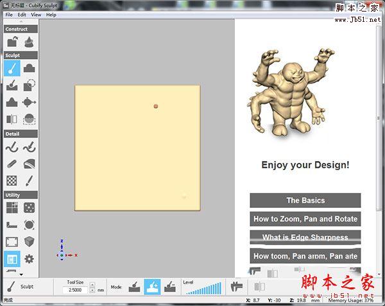Select the first curve Detail tool

click(x=12, y=147)
